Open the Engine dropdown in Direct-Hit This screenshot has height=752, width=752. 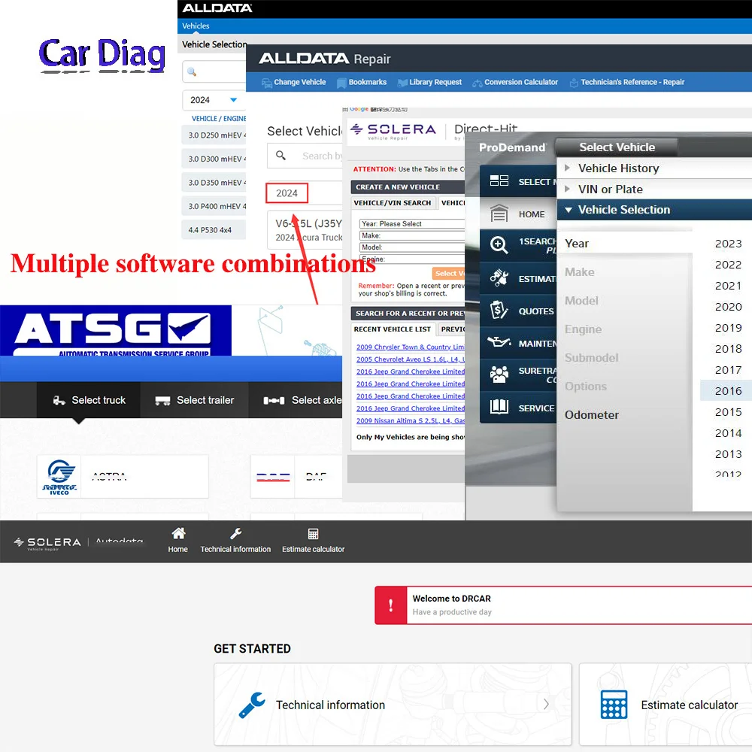point(412,259)
